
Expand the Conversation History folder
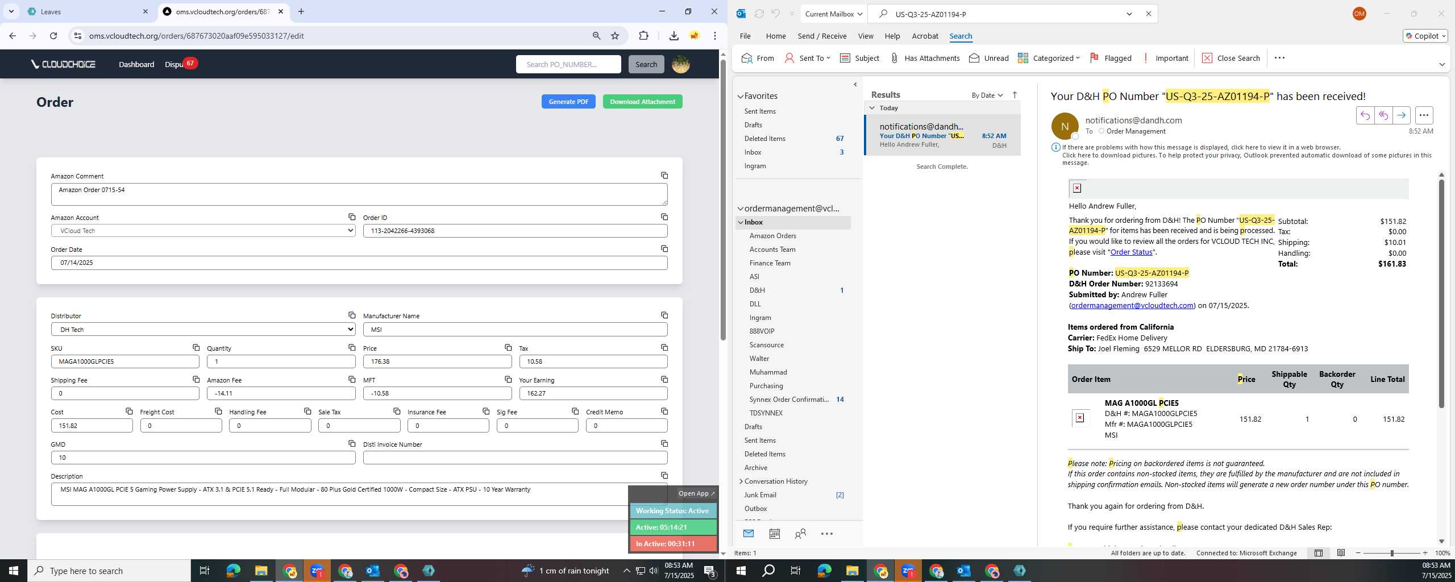741,481
